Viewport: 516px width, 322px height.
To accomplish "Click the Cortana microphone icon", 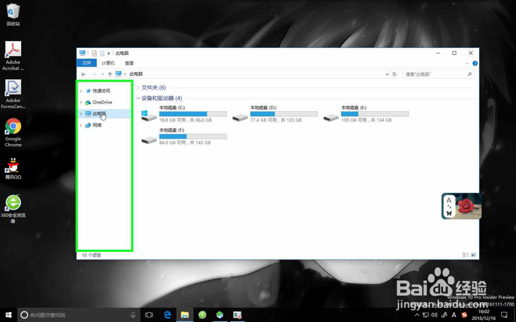I will pos(133,315).
